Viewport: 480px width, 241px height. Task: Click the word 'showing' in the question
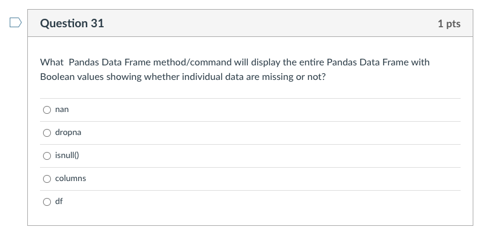(x=124, y=77)
